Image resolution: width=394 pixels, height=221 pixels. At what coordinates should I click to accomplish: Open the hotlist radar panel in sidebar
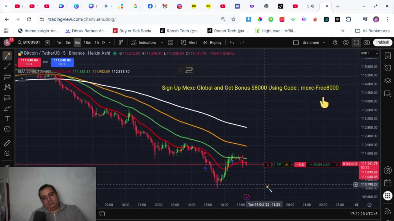point(388,170)
